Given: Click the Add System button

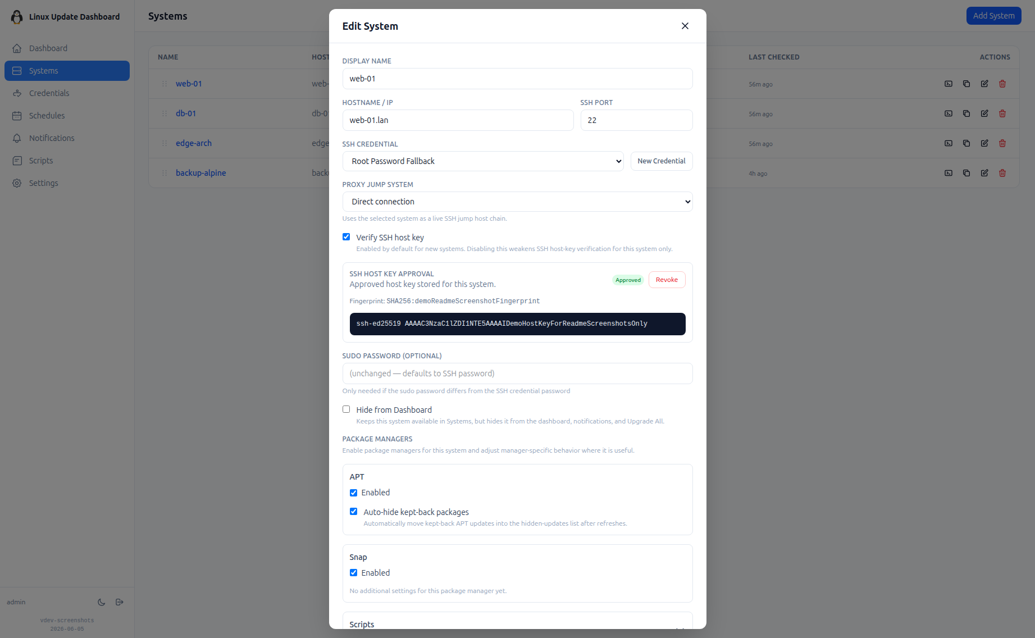Looking at the screenshot, I should (993, 16).
